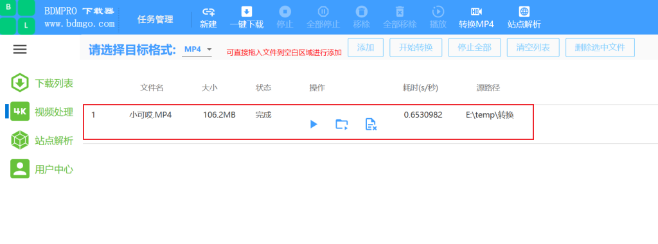
Task: Click the 状态 column header
Action: (263, 88)
